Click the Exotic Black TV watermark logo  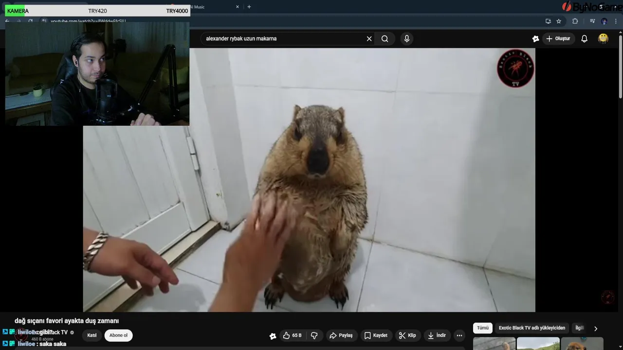pyautogui.click(x=515, y=69)
